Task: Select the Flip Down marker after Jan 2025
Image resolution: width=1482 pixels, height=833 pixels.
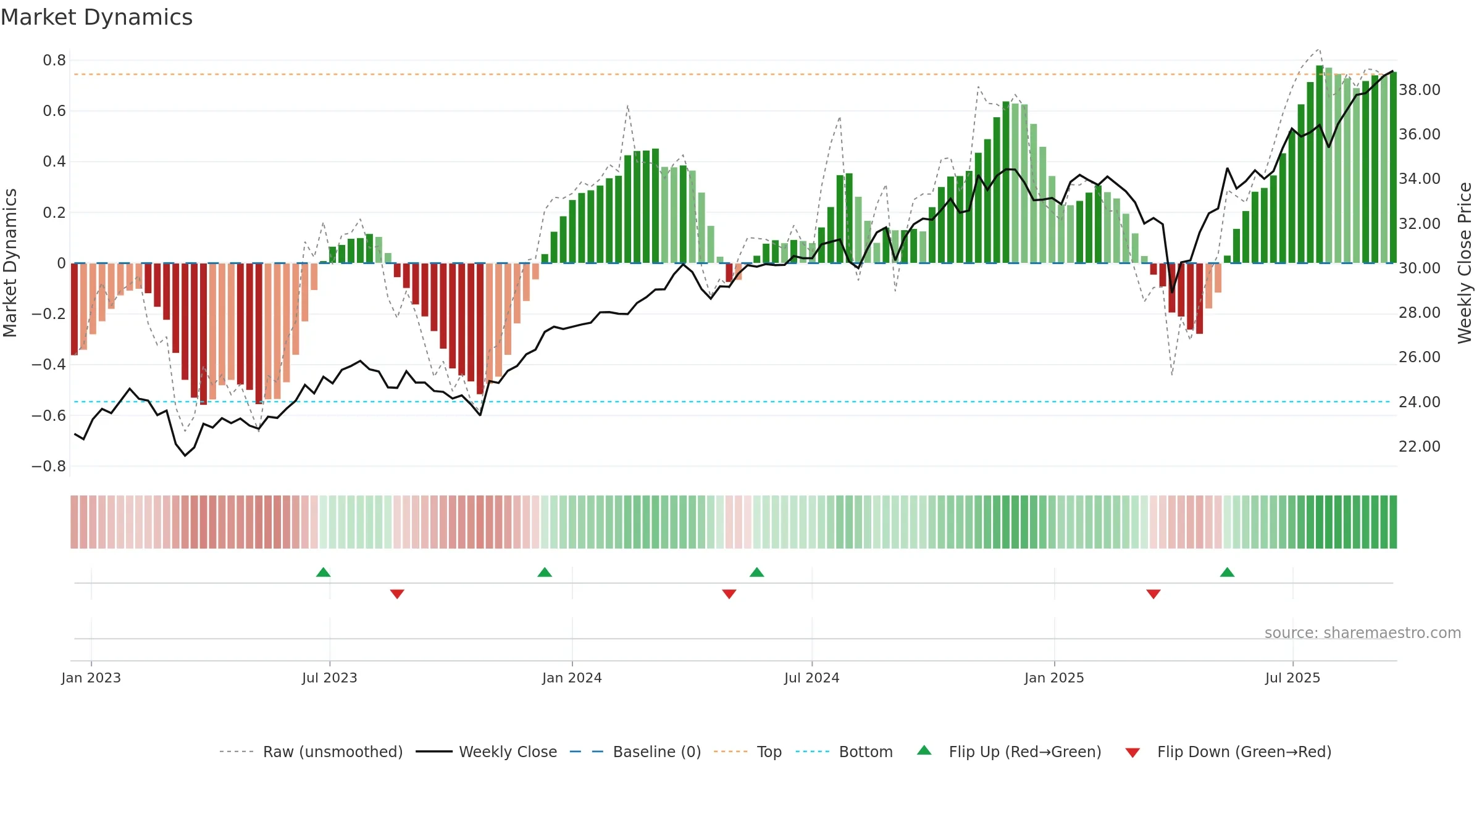Action: point(1153,594)
